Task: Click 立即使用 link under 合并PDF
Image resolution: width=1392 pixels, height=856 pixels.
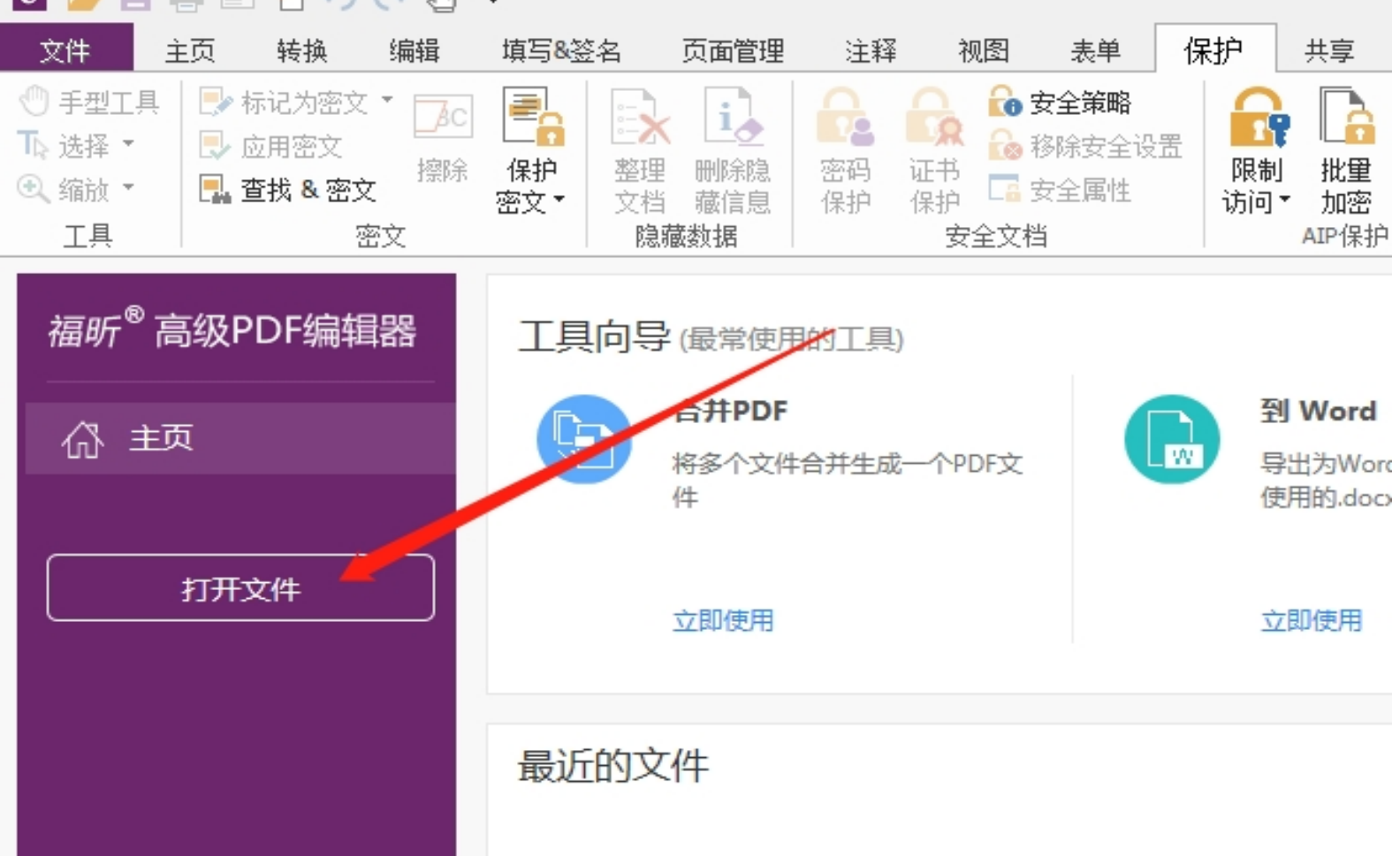Action: coord(723,621)
